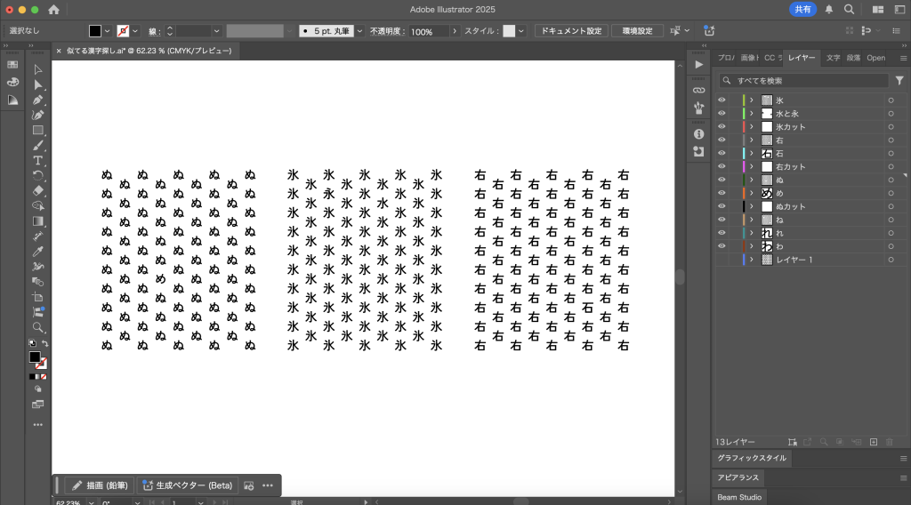Screen dimensions: 911x505
Task: Toggle visibility of the れ layer
Action: 722,233
